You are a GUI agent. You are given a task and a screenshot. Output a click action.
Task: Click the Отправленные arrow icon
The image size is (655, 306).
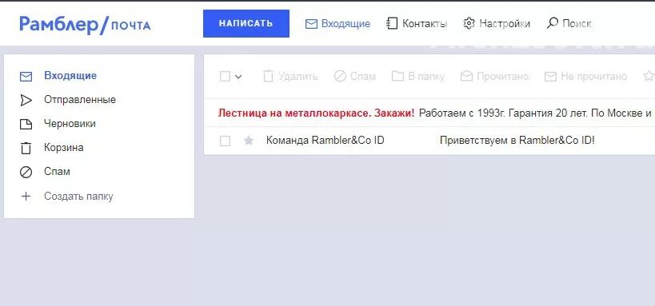click(26, 100)
